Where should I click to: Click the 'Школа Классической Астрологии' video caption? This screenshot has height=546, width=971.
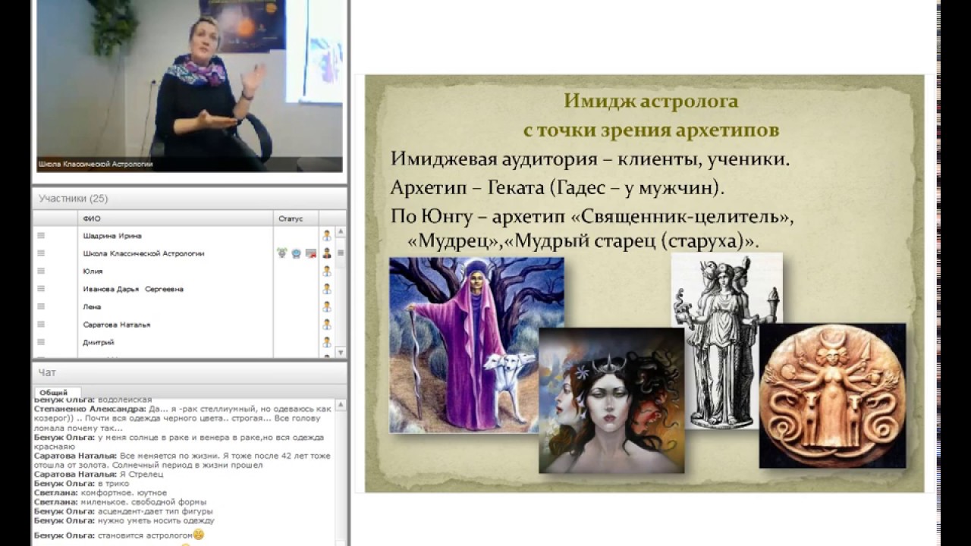click(x=96, y=164)
